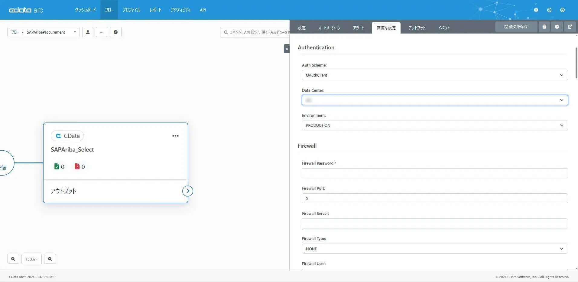Open the 150% zoom level dropdown
This screenshot has height=282, width=578.
coord(31,259)
